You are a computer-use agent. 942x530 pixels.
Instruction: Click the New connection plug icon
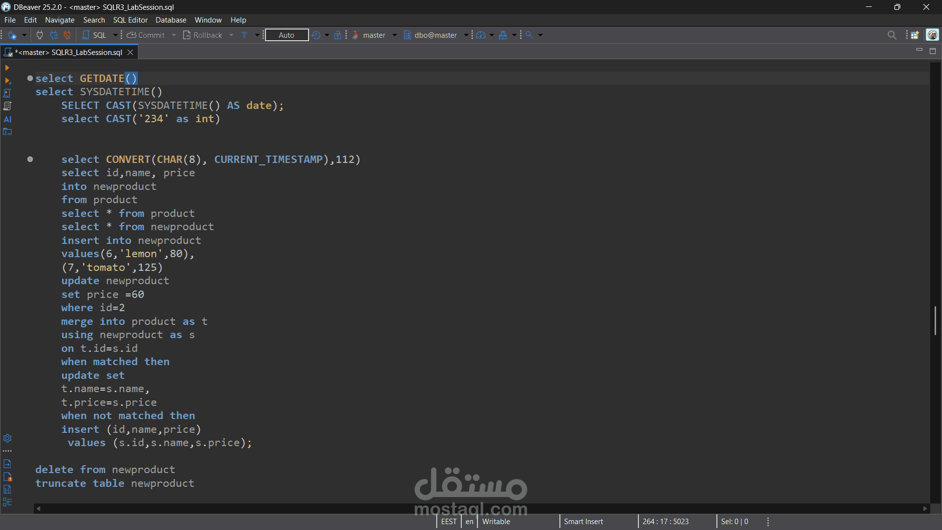[12, 35]
